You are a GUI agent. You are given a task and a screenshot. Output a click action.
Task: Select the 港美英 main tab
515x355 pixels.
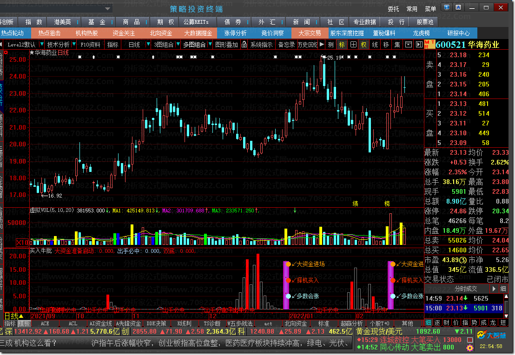tap(62, 22)
